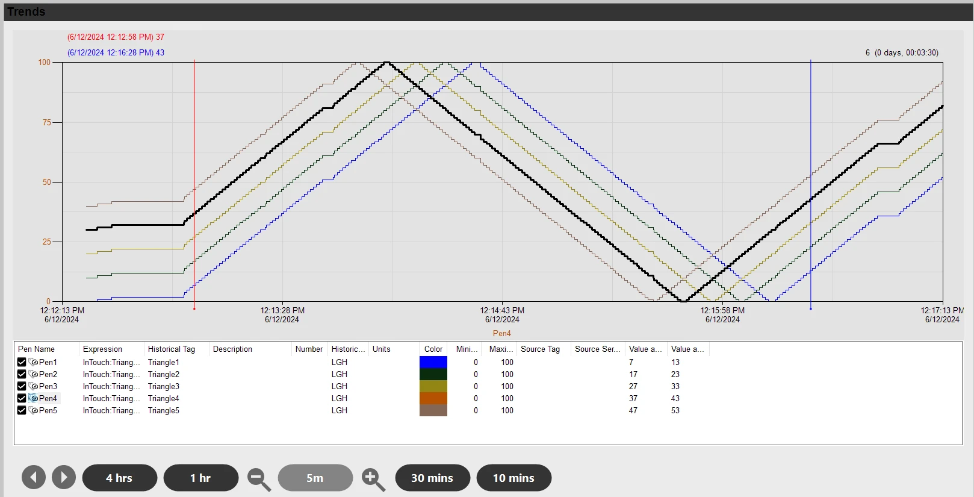Click the Pen2 pen icon

(x=33, y=374)
